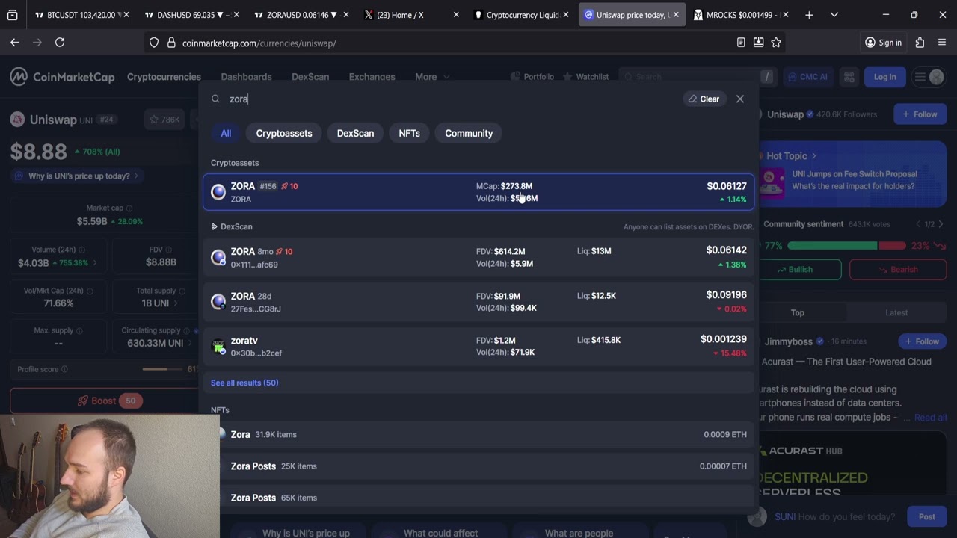This screenshot has height=538, width=957.
Task: Switch to the Community filter tab
Action: click(469, 133)
